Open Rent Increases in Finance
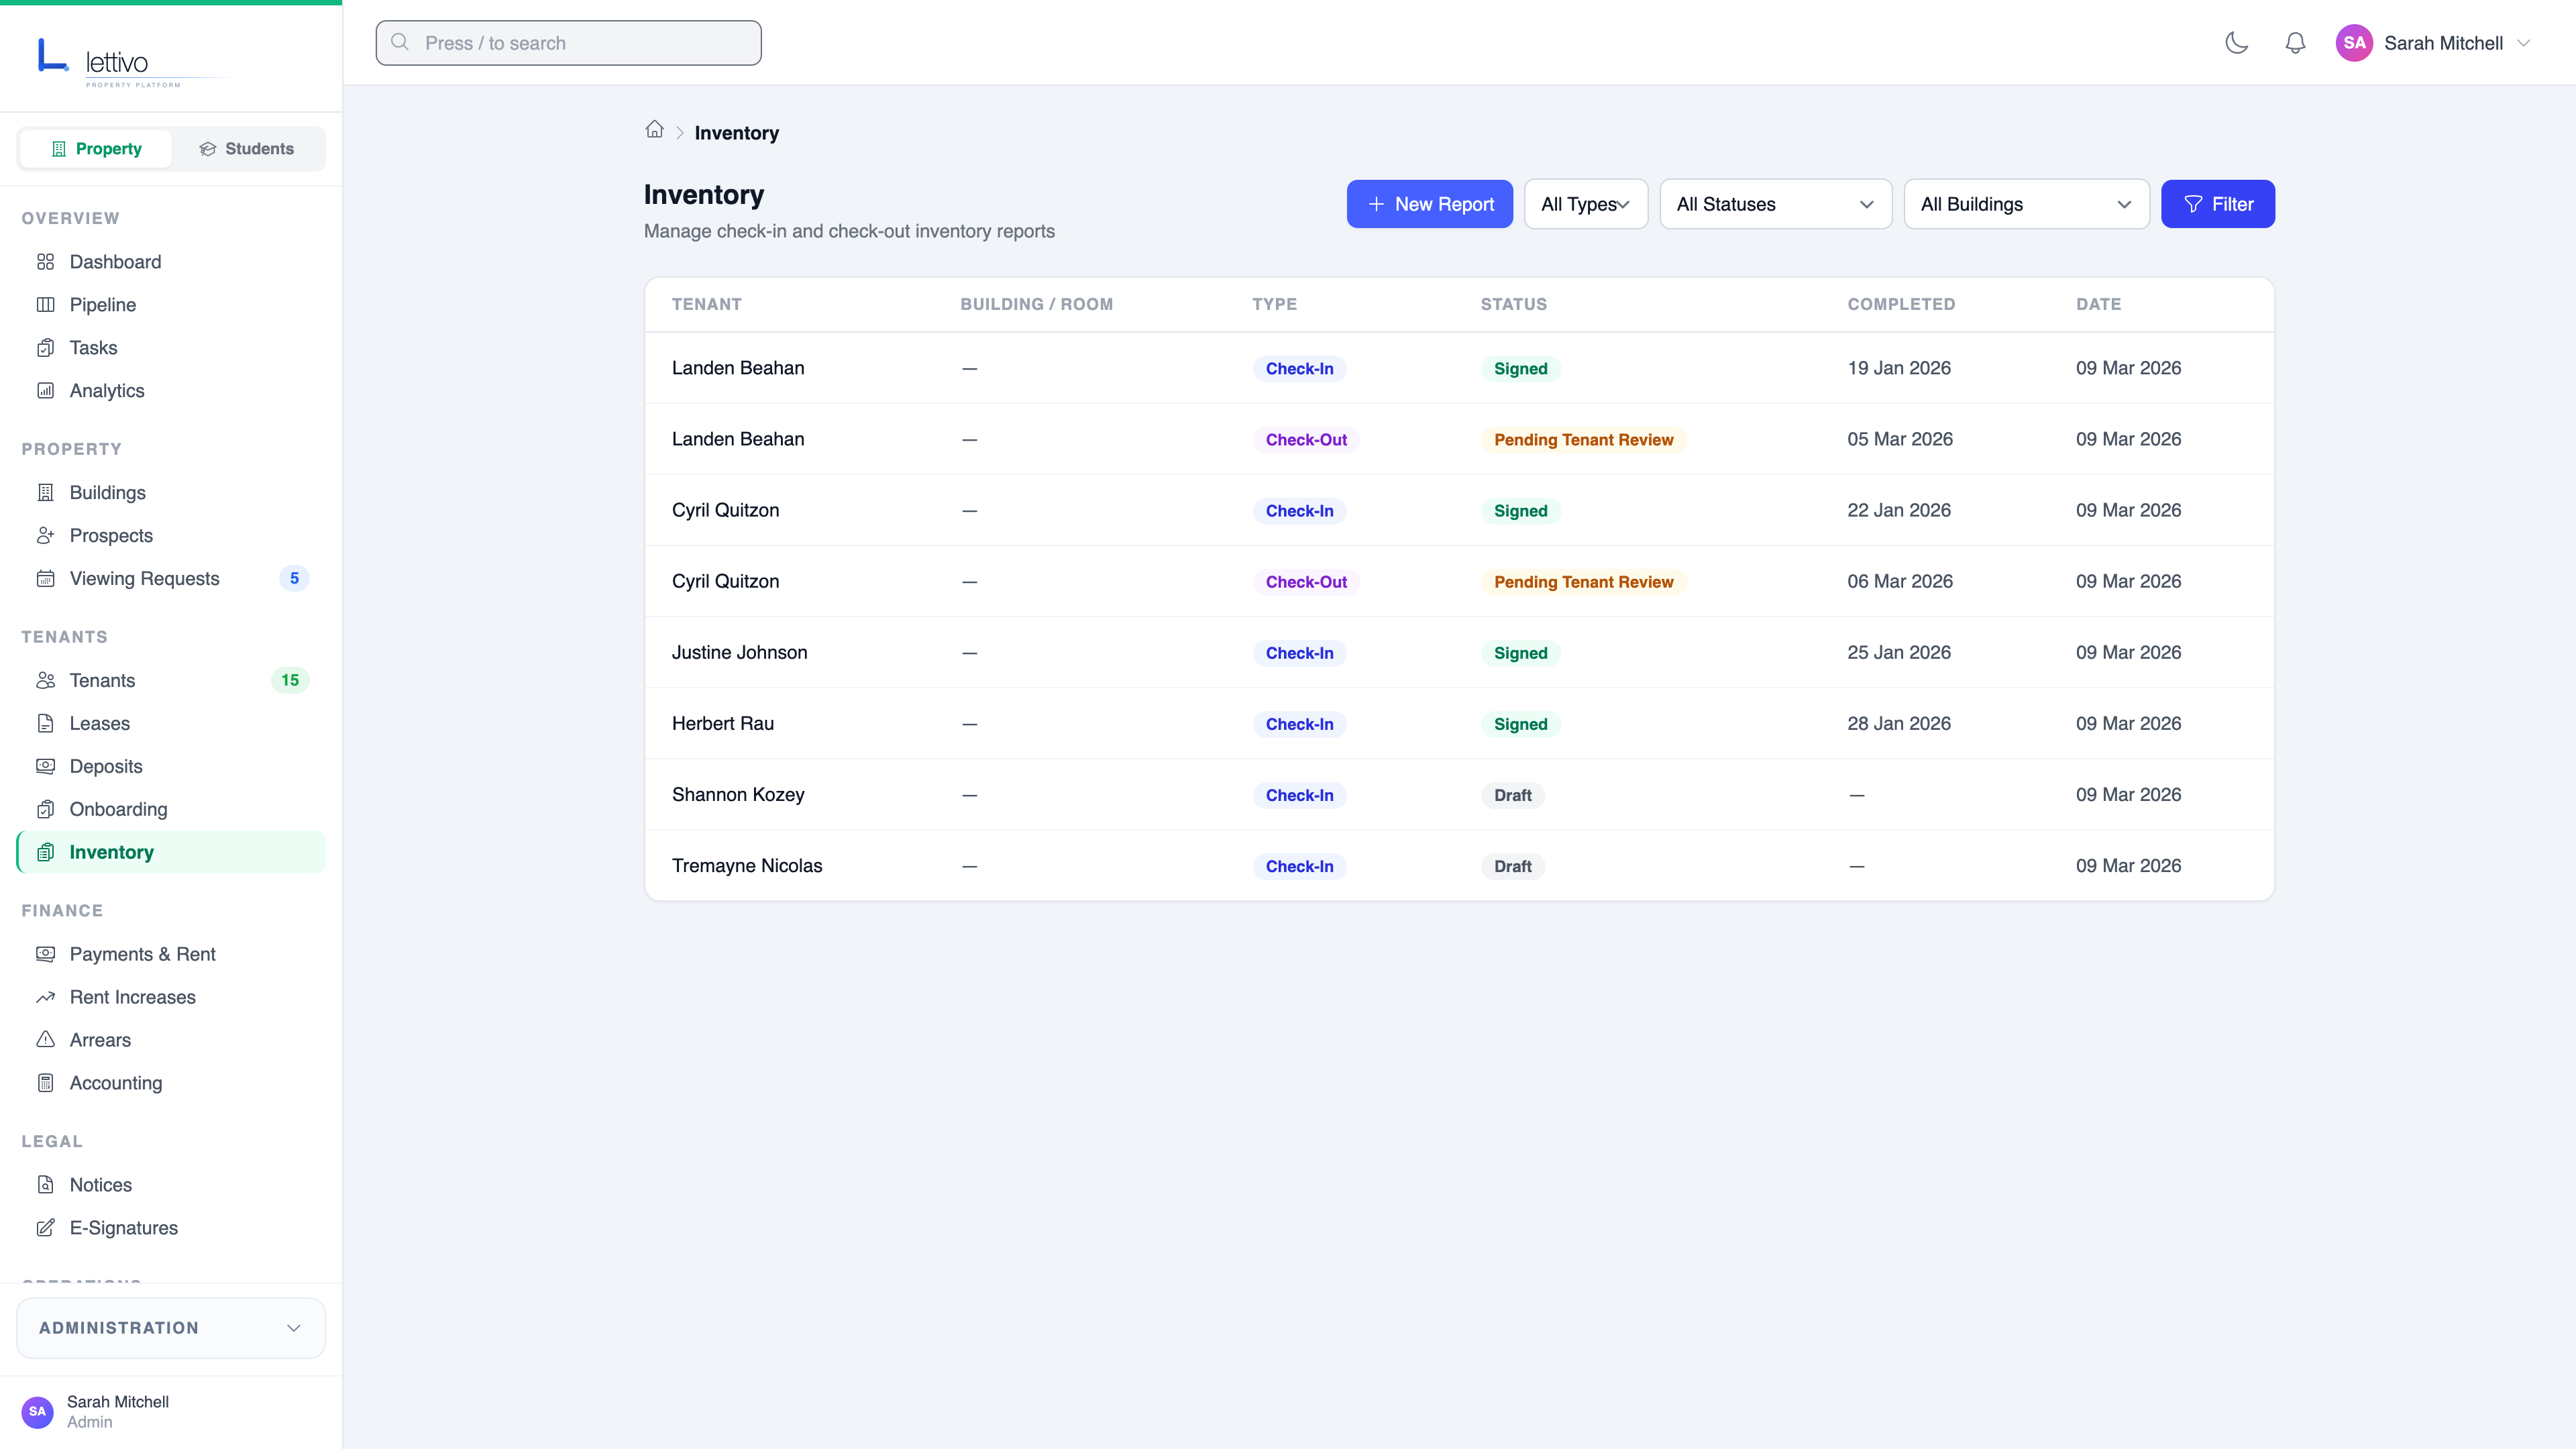This screenshot has width=2576, height=1449. pos(132,997)
